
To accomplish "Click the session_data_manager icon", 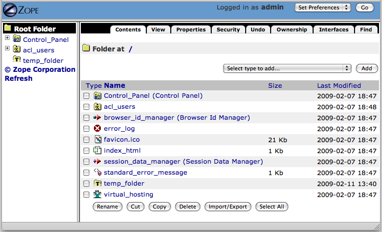I will 97,161.
